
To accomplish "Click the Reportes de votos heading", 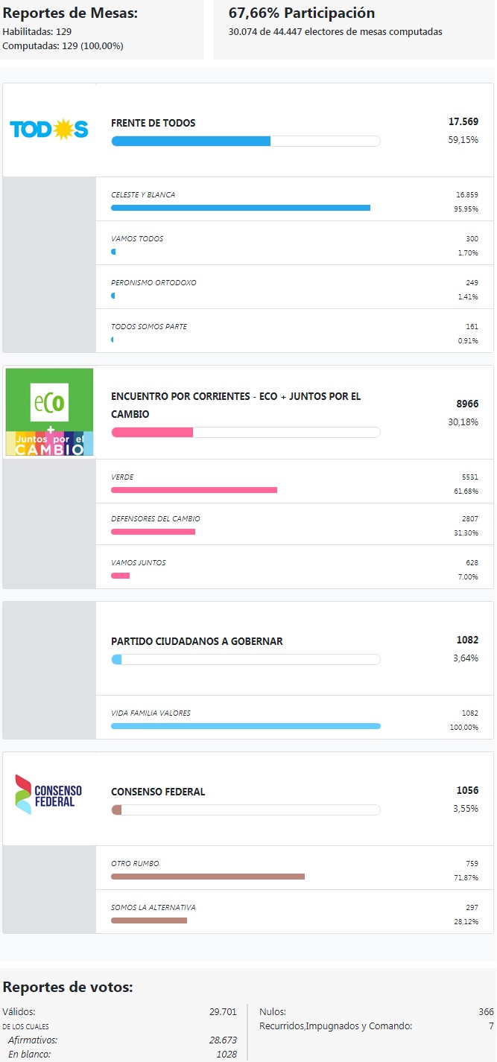I will [x=68, y=988].
